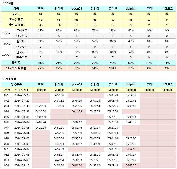Click the time '05:59:00' on day 078
The height and width of the screenshot is (169, 177).
click(77, 133)
